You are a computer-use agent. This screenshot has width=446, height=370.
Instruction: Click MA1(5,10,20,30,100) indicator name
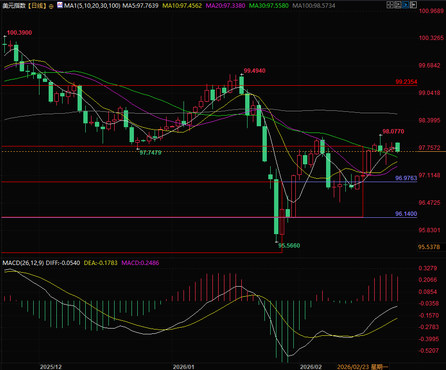pyautogui.click(x=92, y=6)
